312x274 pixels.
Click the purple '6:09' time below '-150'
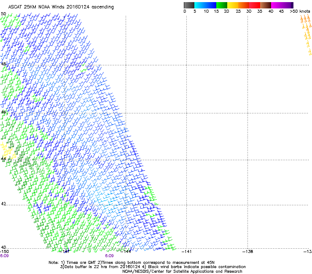[4, 256]
